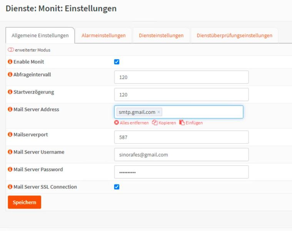Screen dimensions: 292x231
Task: Click info icon for Mail Server Address
Action: (10, 109)
